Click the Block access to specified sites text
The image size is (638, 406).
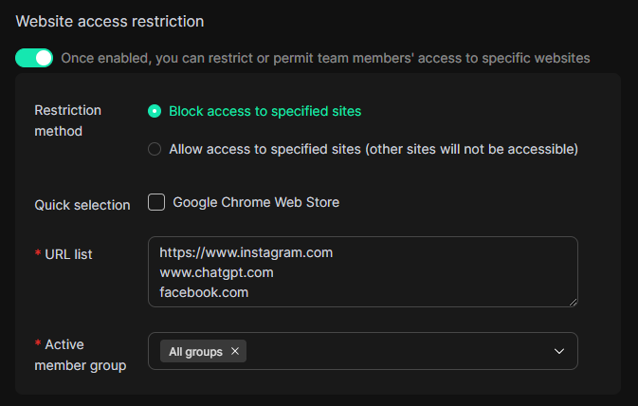point(264,111)
